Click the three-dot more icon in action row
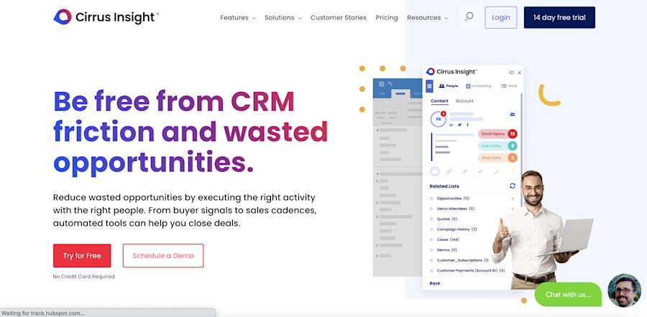 513,172
